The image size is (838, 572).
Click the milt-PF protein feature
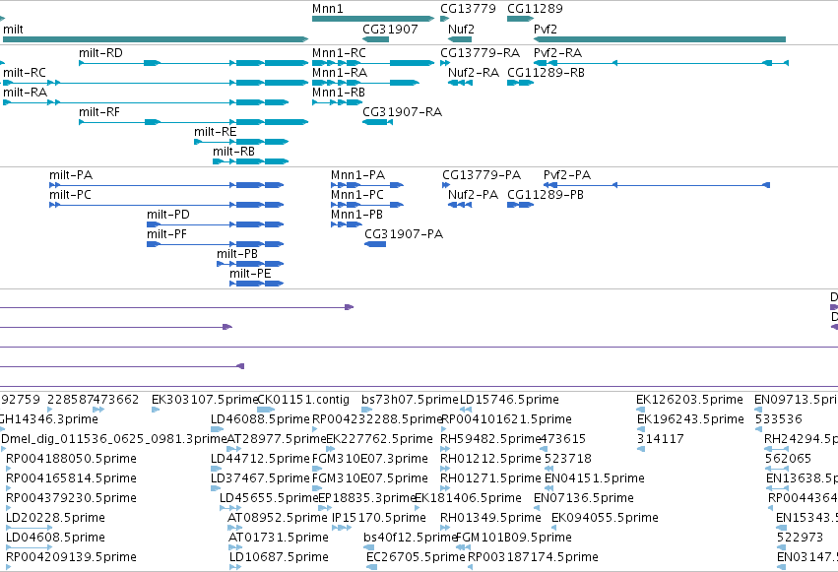[x=216, y=244]
